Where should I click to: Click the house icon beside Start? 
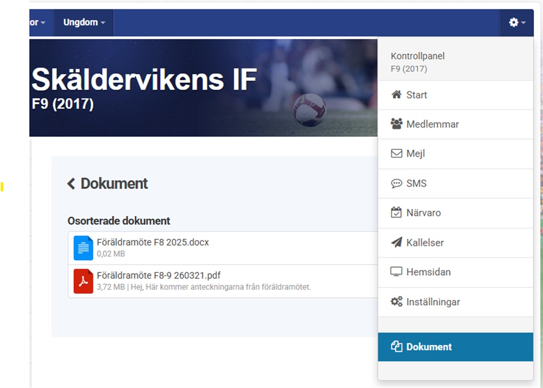coord(396,95)
